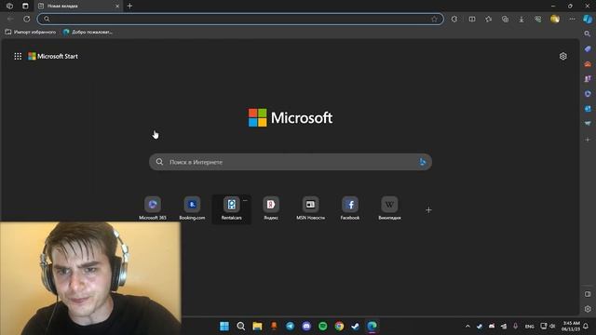Customize sidebar with plus button
Viewport: 596px width, 335px height.
point(588,140)
